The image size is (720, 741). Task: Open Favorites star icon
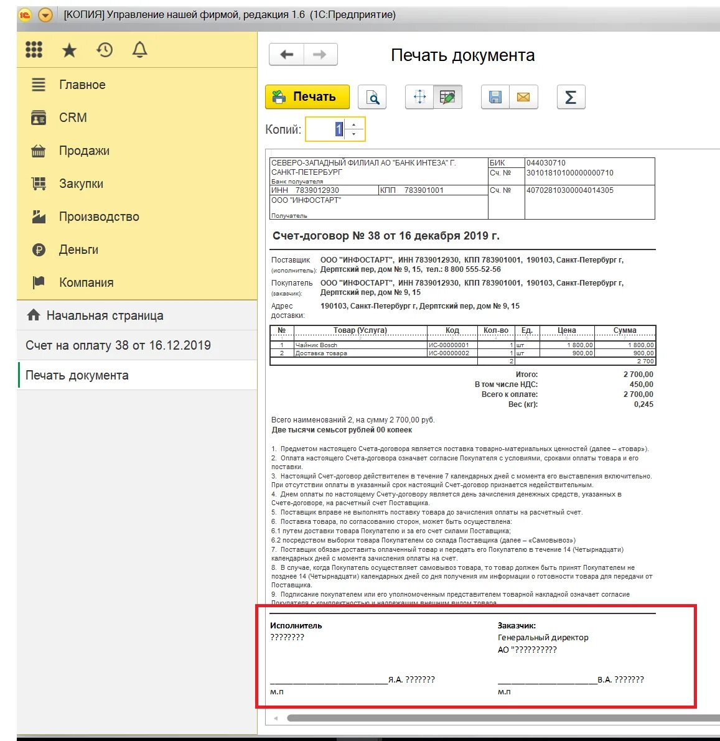point(69,50)
